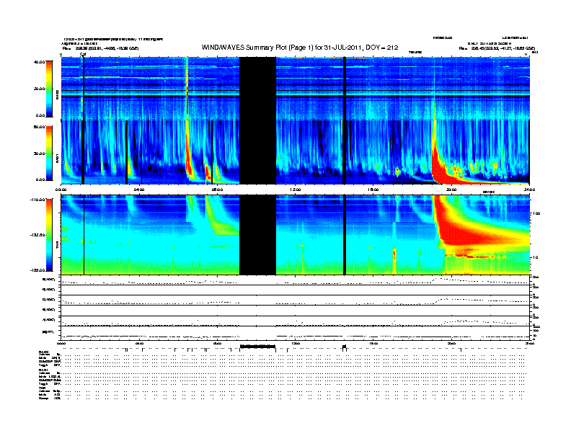Click the 12:00 label under the RAD1 panel
Image resolution: width=571 pixels, height=441 pixels.
click(296, 190)
